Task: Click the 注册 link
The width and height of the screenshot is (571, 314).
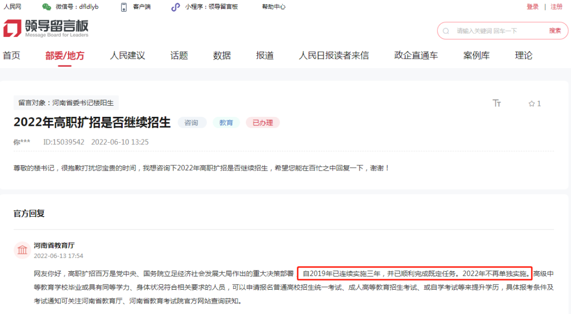Action: click(x=556, y=7)
